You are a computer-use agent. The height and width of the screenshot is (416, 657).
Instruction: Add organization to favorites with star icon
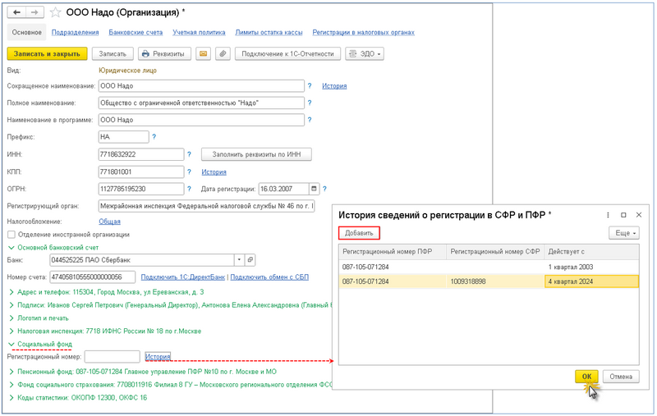56,13
